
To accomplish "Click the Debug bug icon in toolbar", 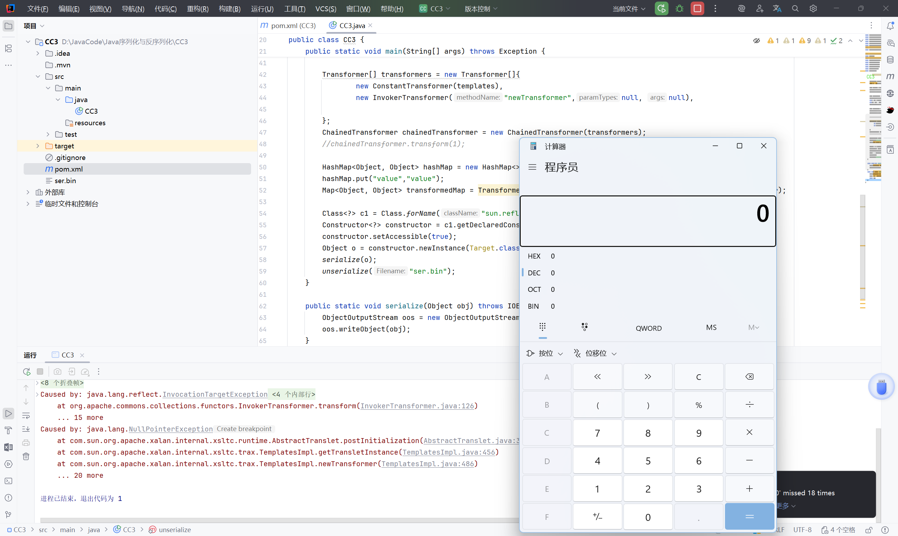I will [679, 9].
